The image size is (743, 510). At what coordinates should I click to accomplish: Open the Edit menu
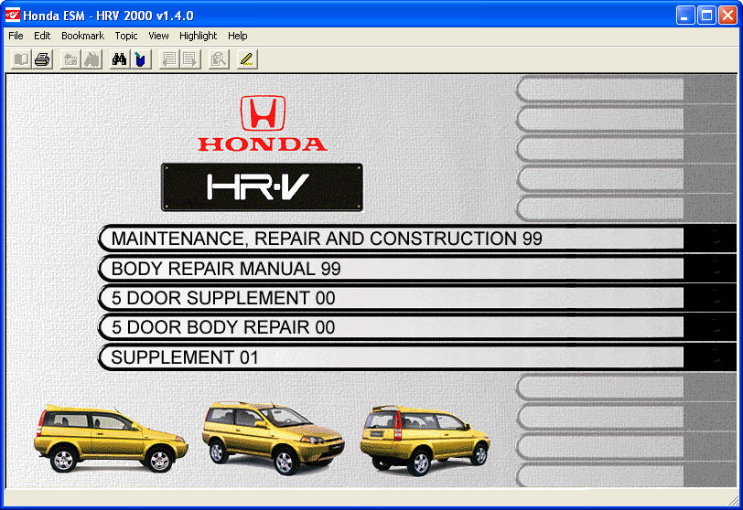[x=42, y=36]
